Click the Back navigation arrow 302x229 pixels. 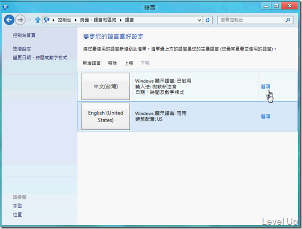9,20
